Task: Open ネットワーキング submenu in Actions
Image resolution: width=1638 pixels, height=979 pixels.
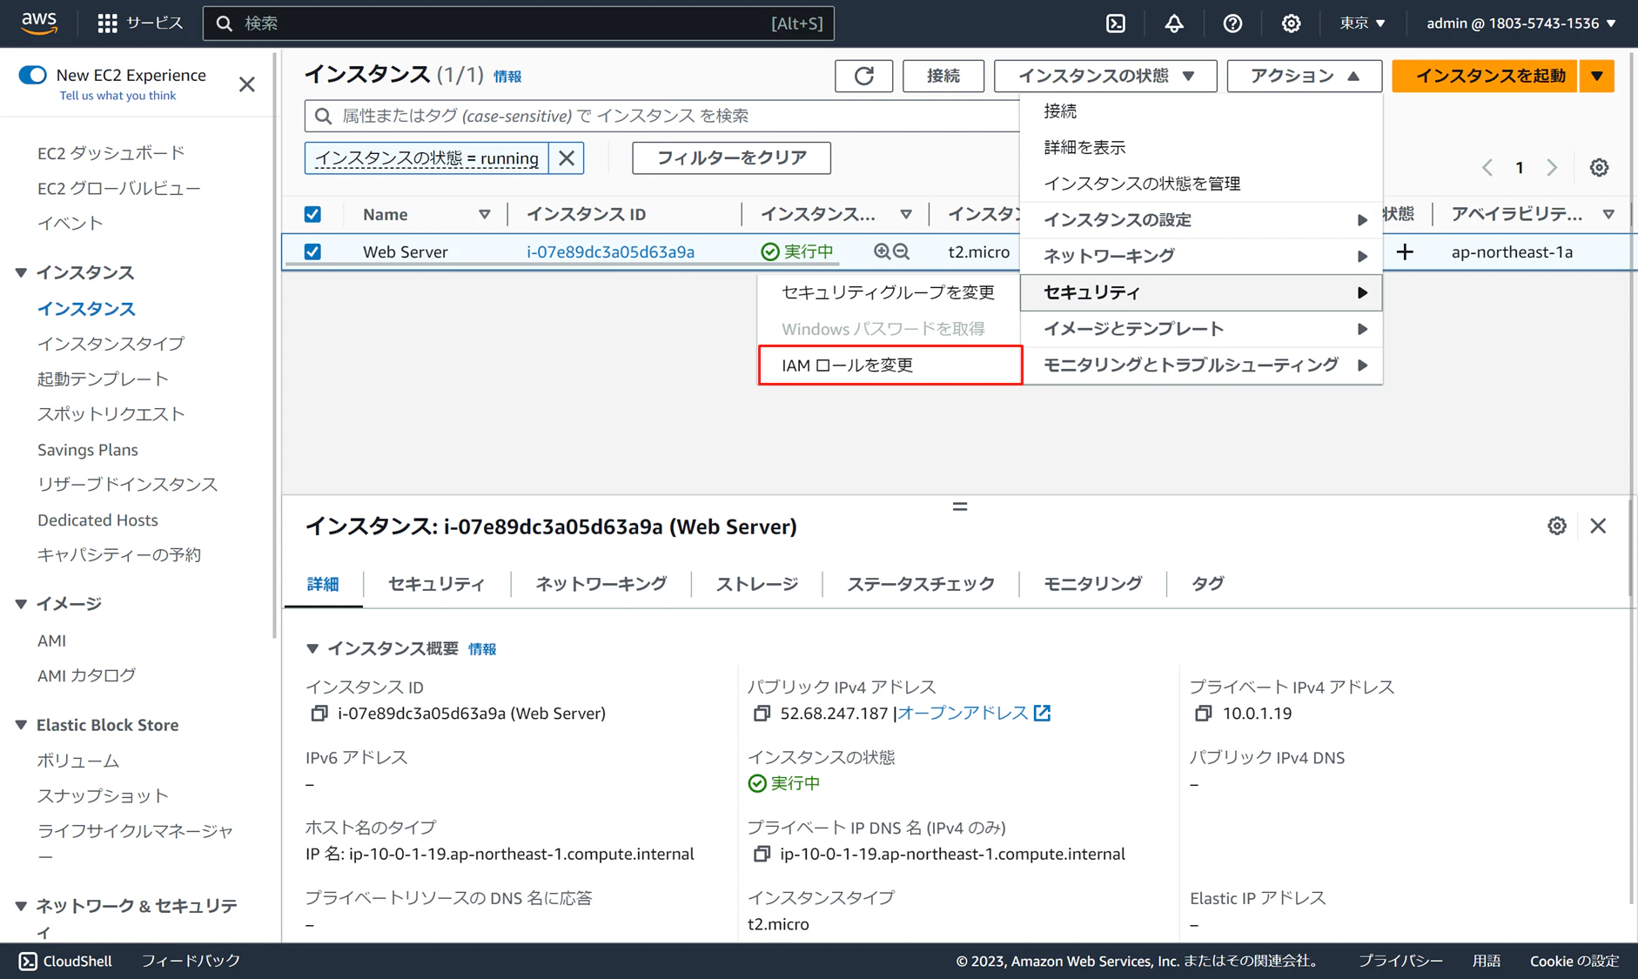Action: click(x=1201, y=256)
